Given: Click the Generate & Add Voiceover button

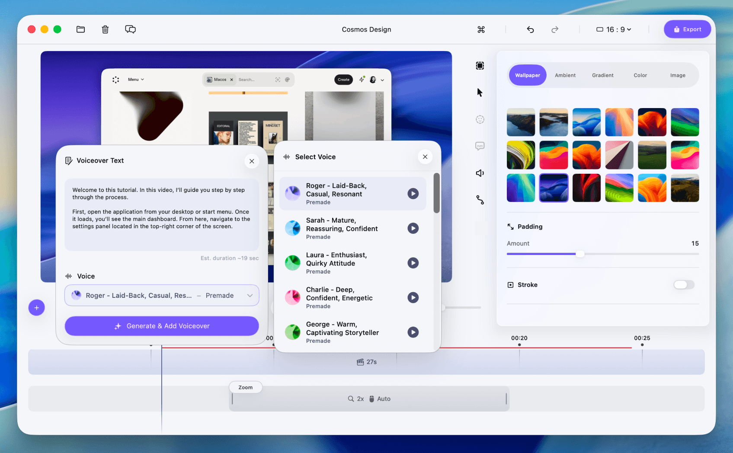Looking at the screenshot, I should 162,326.
